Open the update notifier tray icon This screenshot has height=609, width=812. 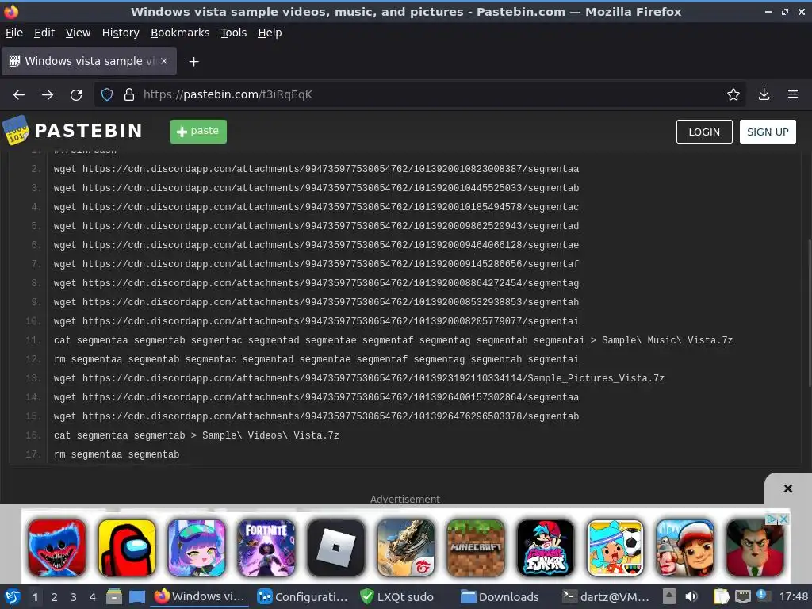[x=762, y=596]
